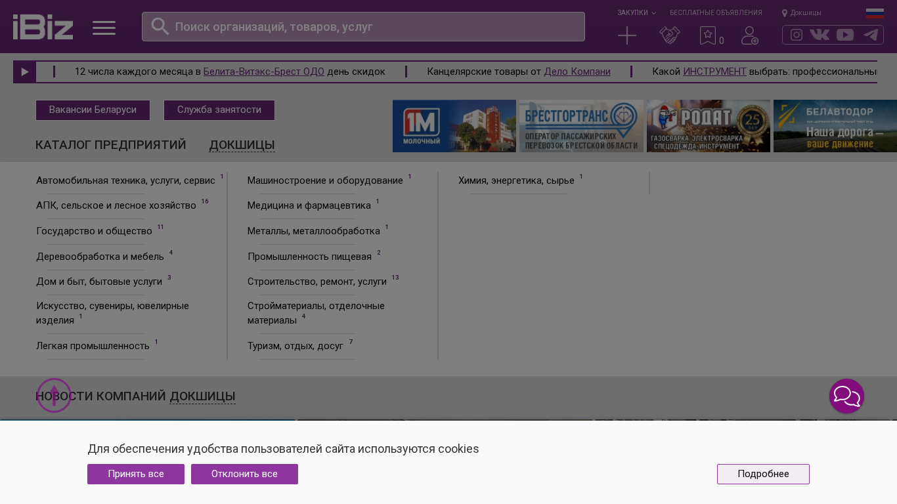
Task: Open Автомобильная техника, услуги, сервис category
Action: pos(125,180)
